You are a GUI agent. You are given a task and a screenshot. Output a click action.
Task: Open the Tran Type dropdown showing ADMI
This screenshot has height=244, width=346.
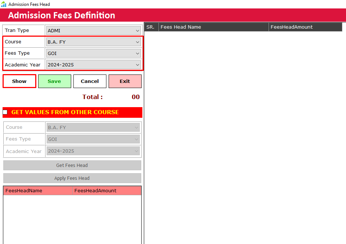click(94, 30)
